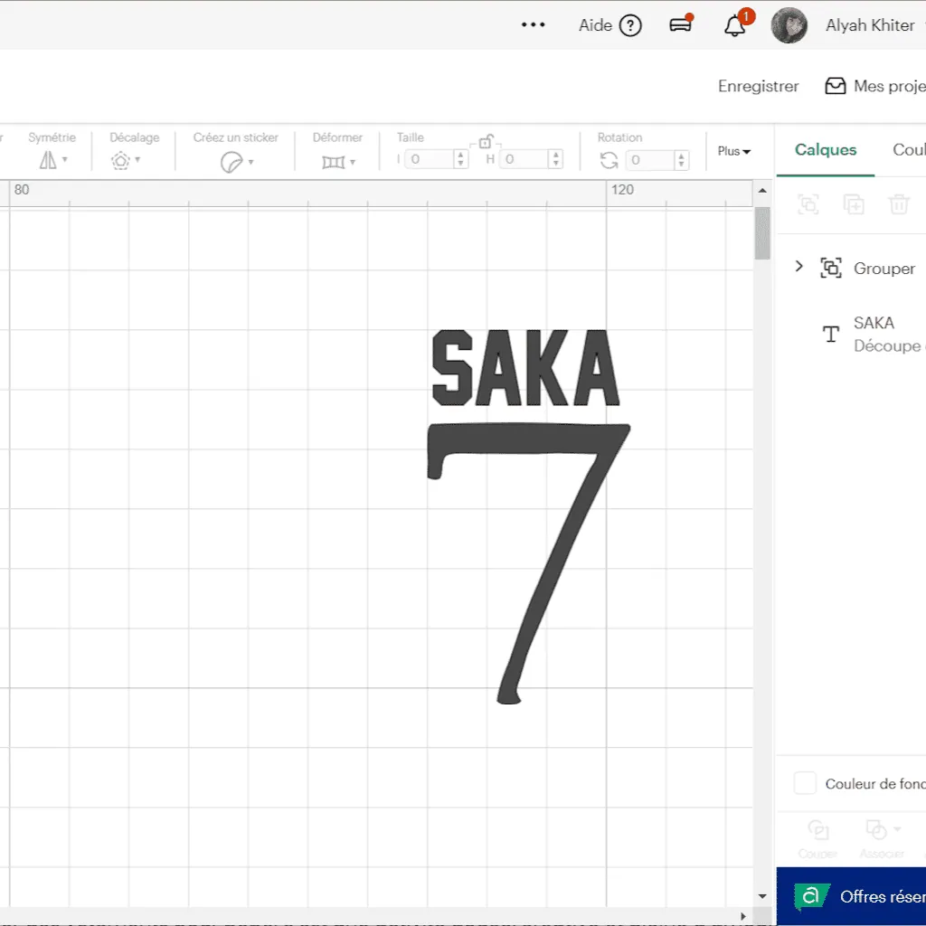Adjust the height H stepper arrows

tap(555, 159)
